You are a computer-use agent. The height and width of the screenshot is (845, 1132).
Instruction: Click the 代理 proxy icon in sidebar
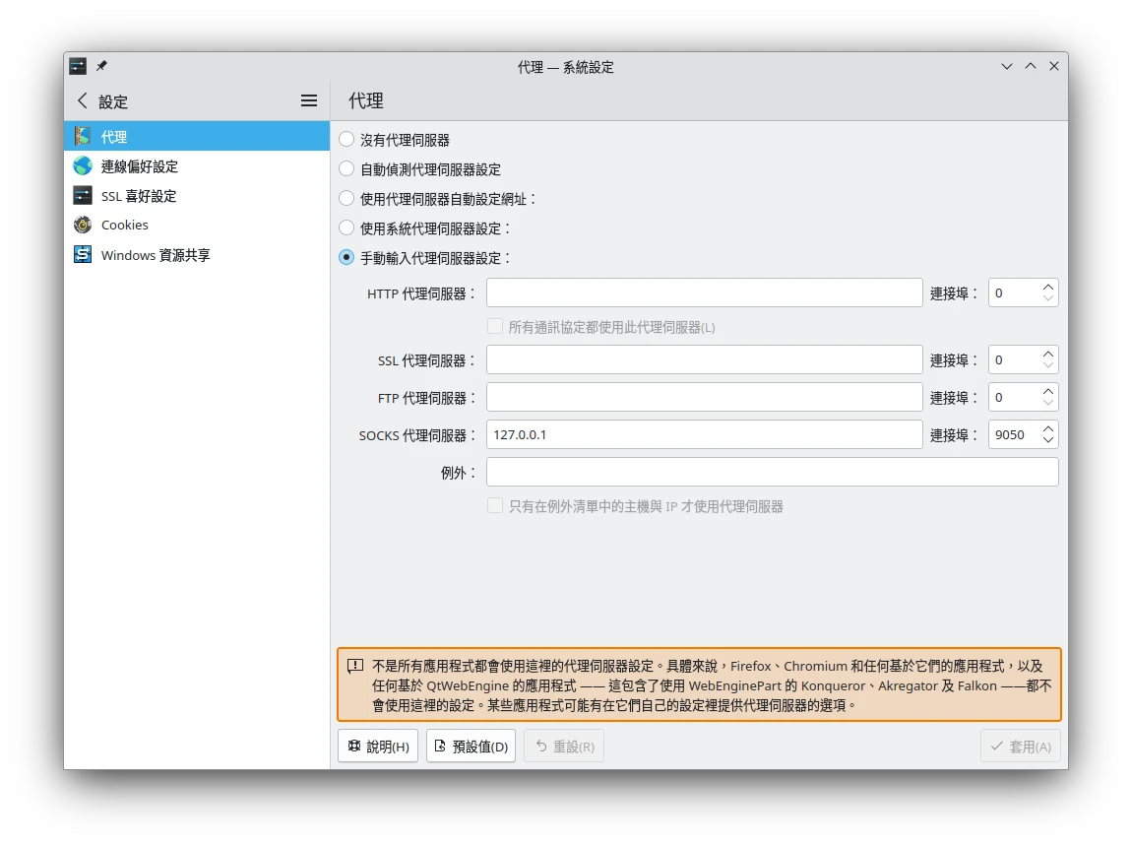click(83, 137)
